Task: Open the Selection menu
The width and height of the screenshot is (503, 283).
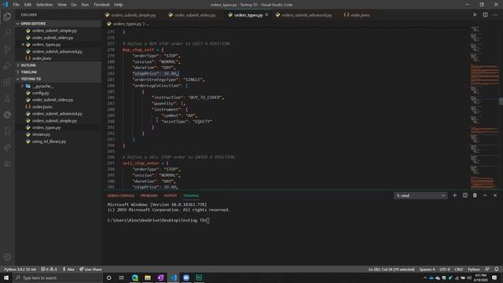Action: click(x=44, y=5)
